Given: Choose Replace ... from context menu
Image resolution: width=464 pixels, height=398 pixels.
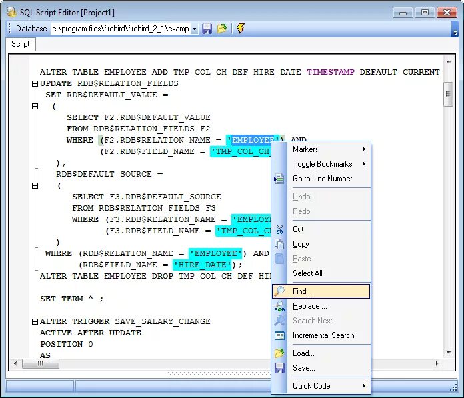Looking at the screenshot, I should point(321,306).
